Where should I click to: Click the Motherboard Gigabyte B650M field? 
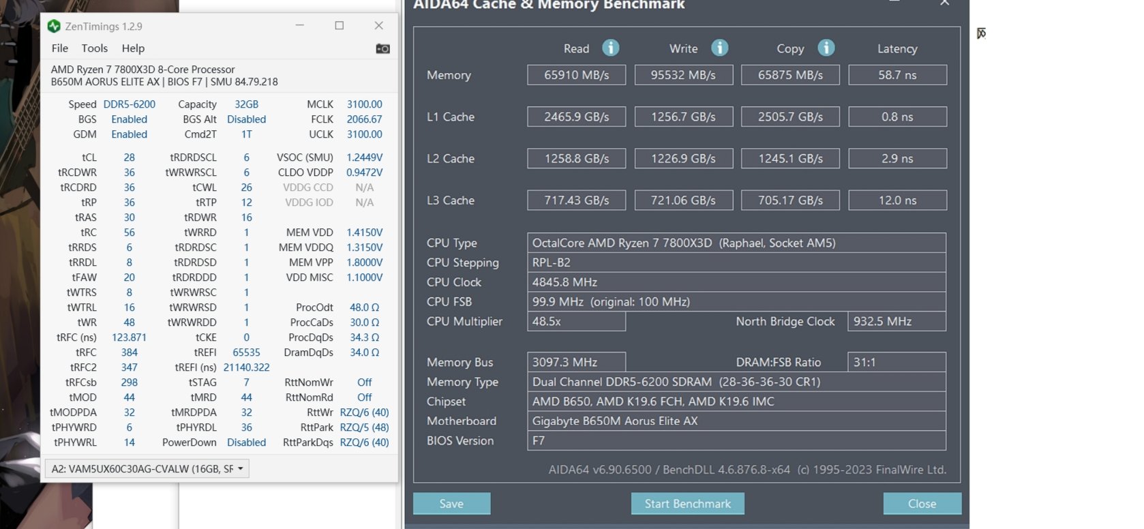coord(736,421)
